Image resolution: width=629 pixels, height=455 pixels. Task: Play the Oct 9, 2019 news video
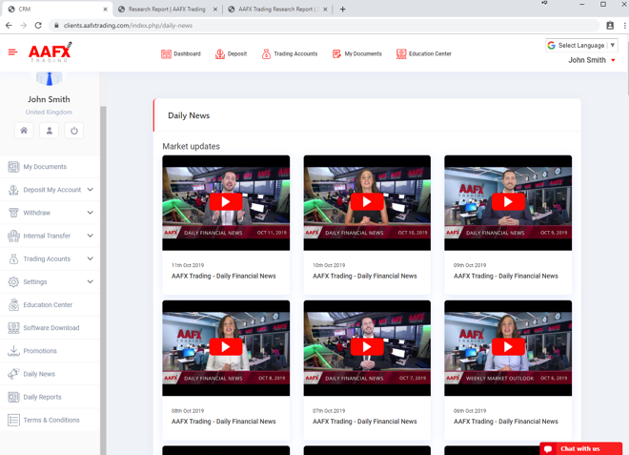pyautogui.click(x=508, y=201)
